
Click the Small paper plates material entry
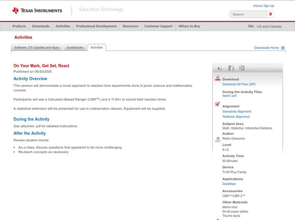[235, 212]
